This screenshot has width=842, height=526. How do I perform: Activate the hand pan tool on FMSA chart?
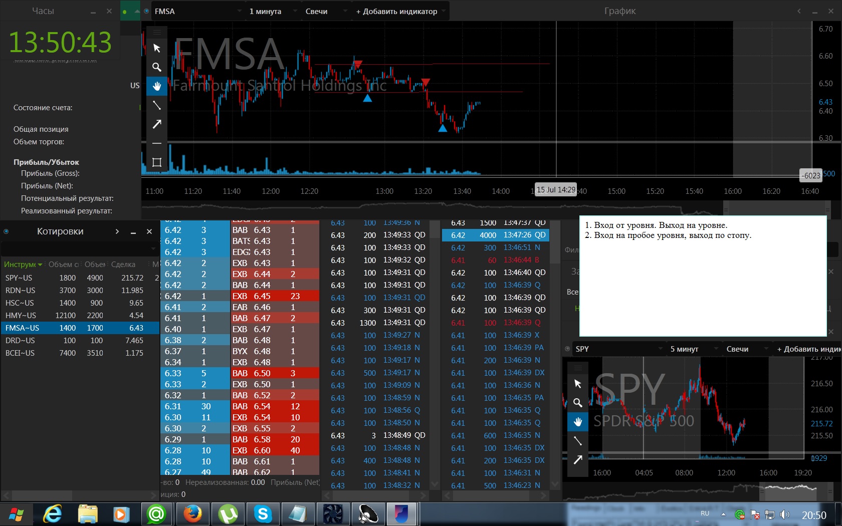(x=157, y=86)
